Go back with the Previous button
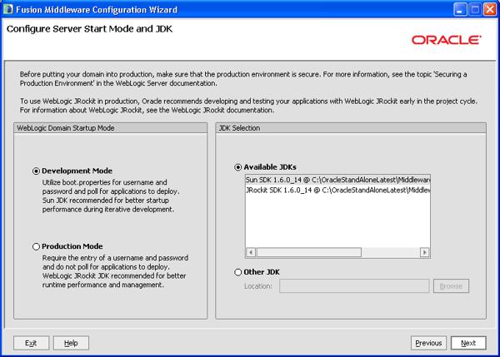 coord(428,343)
